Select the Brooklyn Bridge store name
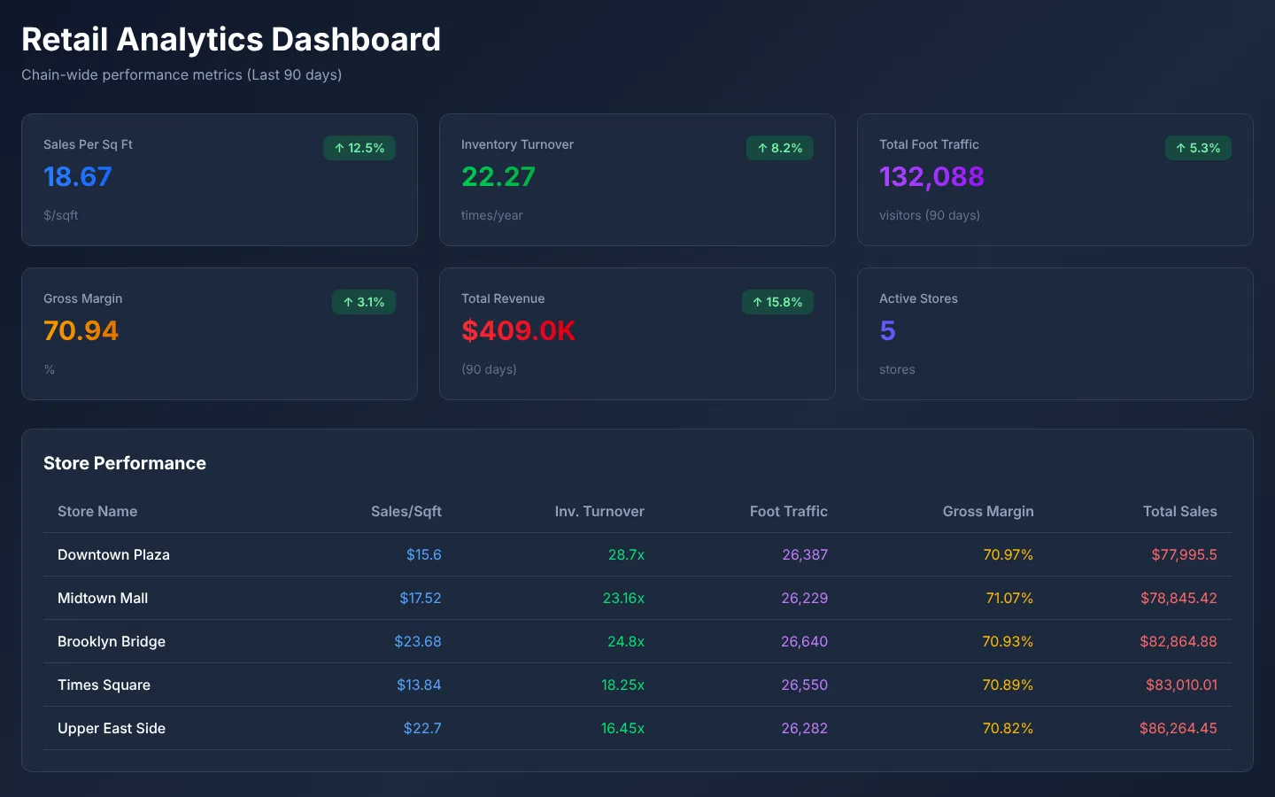This screenshot has height=797, width=1275. coord(112,641)
